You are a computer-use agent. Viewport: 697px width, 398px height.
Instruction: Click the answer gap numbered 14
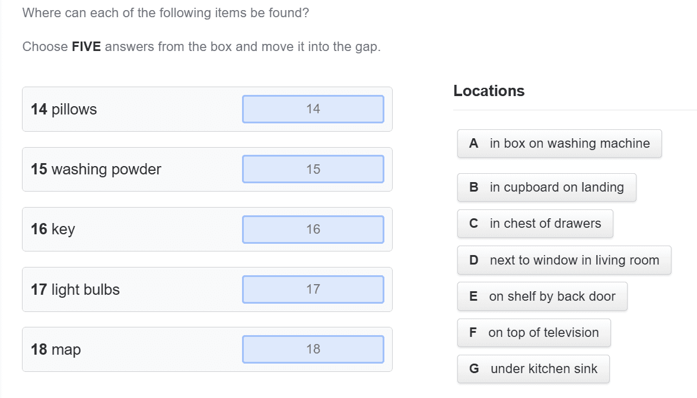click(x=313, y=109)
